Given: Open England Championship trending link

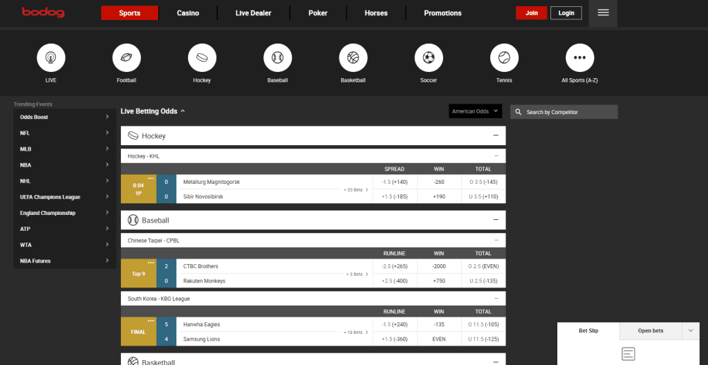Looking at the screenshot, I should tap(64, 213).
